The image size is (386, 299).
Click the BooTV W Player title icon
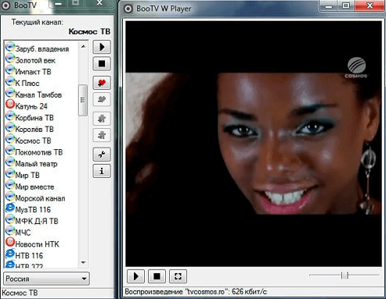click(x=128, y=9)
